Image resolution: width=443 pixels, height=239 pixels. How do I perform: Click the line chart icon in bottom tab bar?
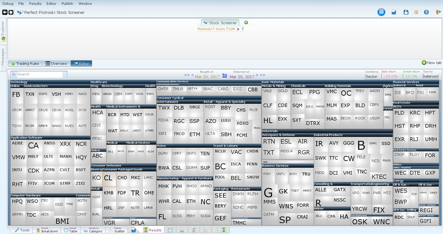[133, 230]
